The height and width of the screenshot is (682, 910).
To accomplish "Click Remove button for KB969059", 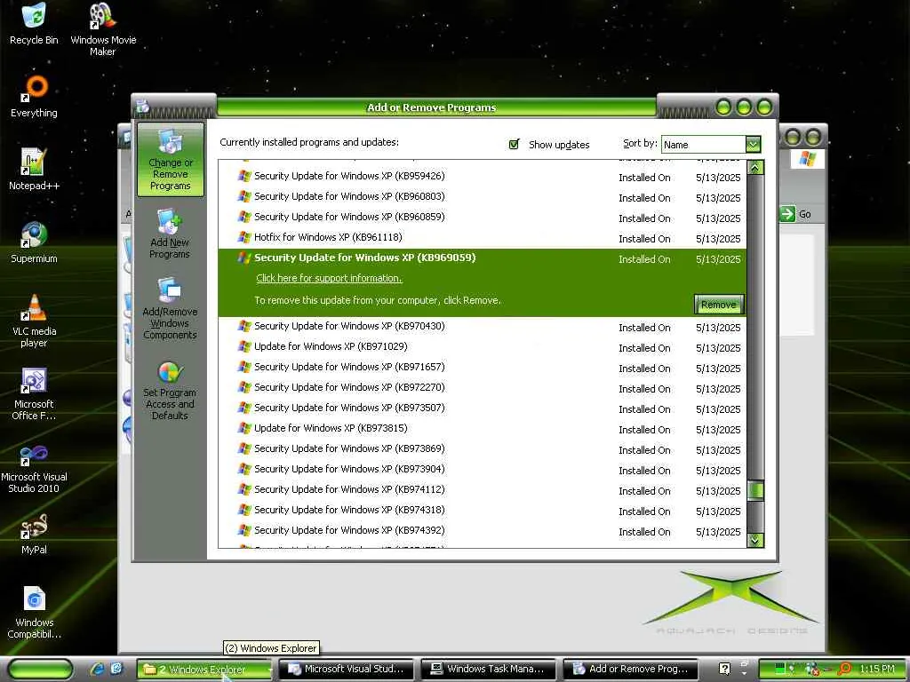I will 718,305.
